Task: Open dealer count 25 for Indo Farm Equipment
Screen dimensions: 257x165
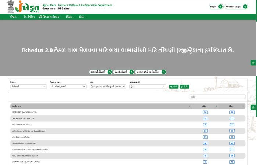Action: click(232, 156)
